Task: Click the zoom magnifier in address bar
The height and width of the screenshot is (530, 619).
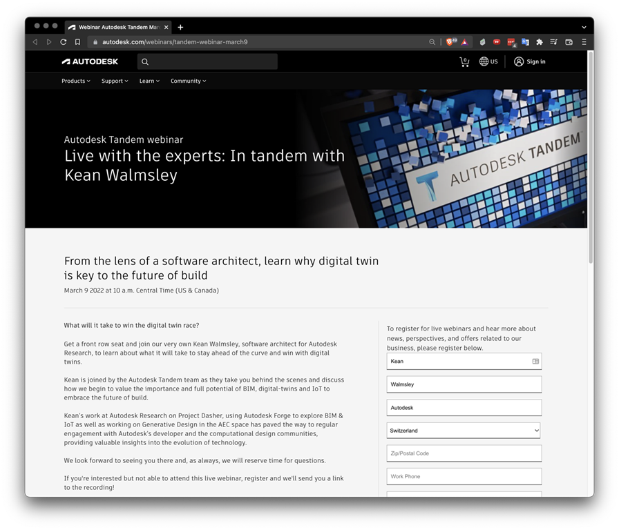Action: click(432, 42)
